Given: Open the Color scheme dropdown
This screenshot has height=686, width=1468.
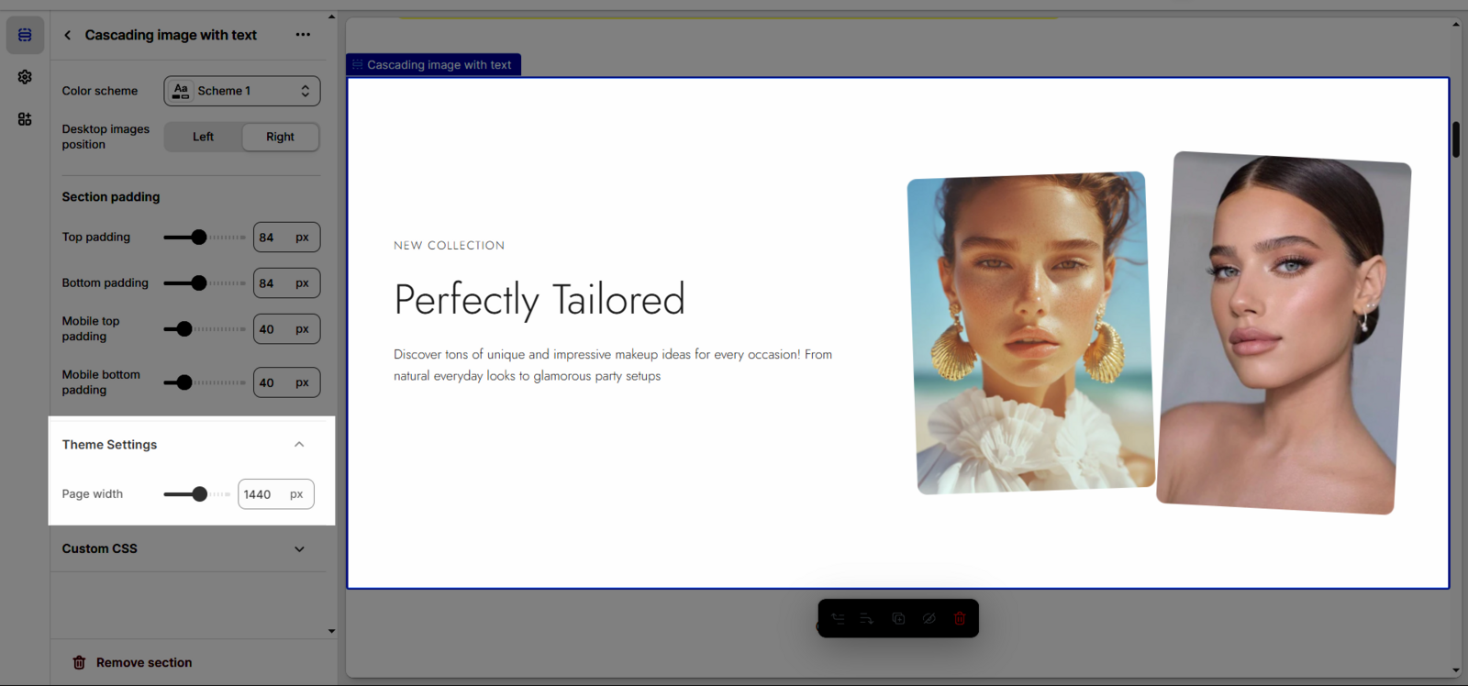Looking at the screenshot, I should 242,91.
